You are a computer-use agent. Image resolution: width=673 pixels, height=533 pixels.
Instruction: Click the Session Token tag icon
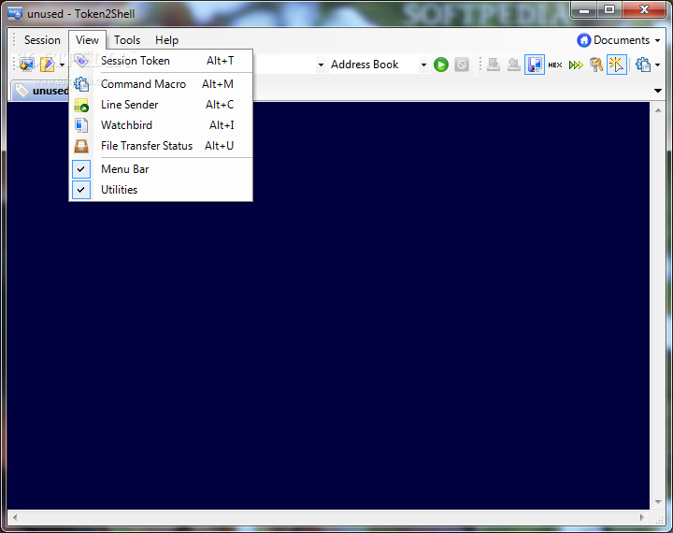pyautogui.click(x=81, y=61)
